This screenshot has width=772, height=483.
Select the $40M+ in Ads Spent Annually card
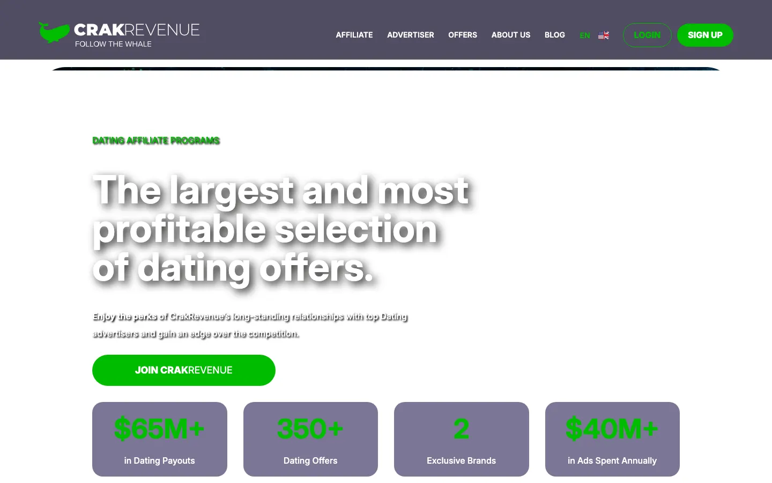pos(612,439)
